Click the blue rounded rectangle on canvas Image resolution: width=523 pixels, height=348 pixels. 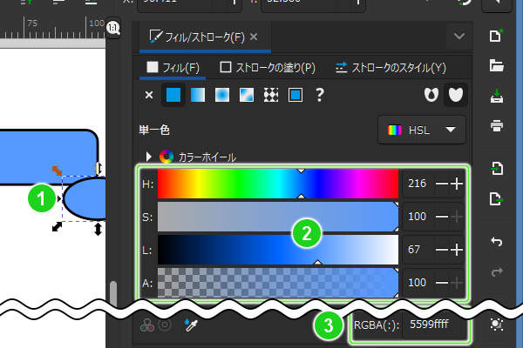[48, 157]
